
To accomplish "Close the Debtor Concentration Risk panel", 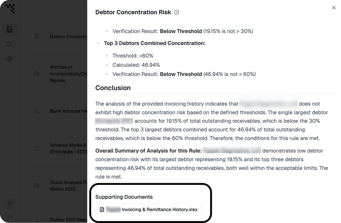I will pos(334,8).
